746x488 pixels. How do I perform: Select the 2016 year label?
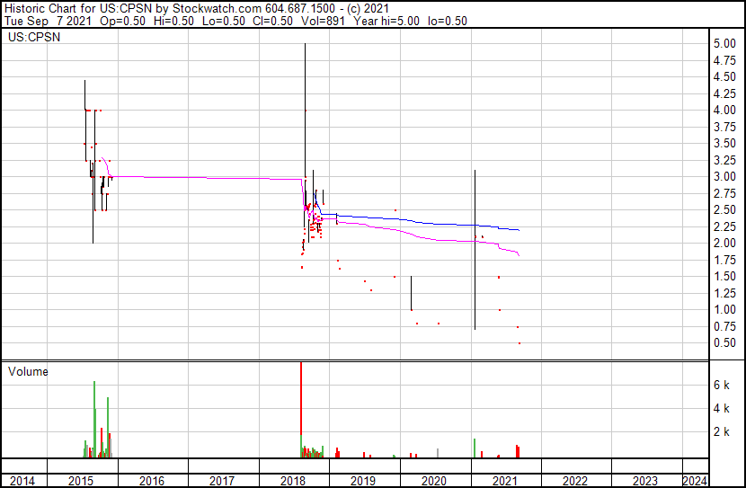point(152,481)
